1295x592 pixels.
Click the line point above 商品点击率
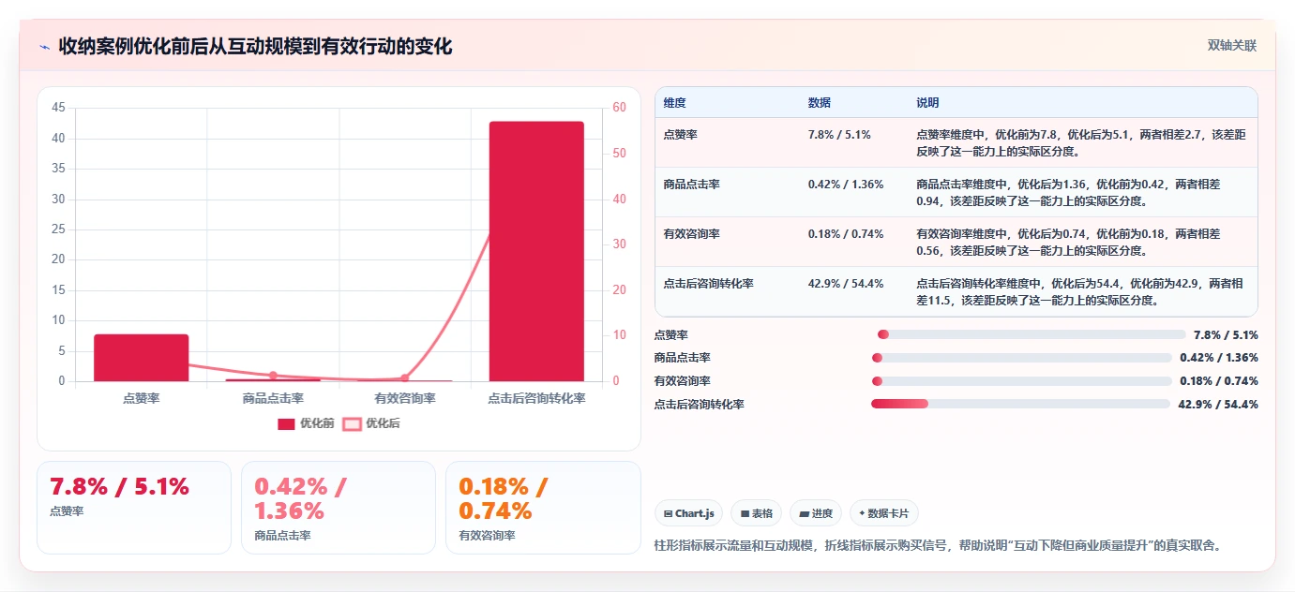[x=273, y=376]
